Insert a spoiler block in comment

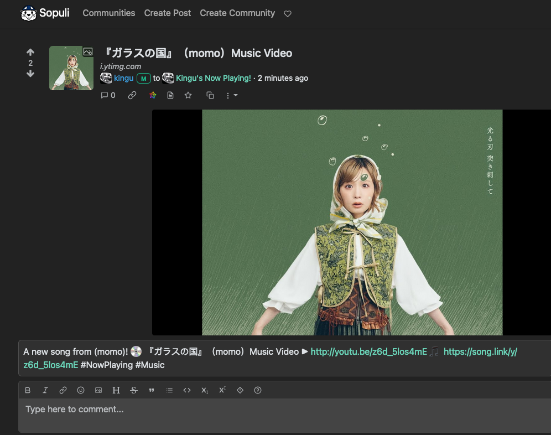coord(240,390)
